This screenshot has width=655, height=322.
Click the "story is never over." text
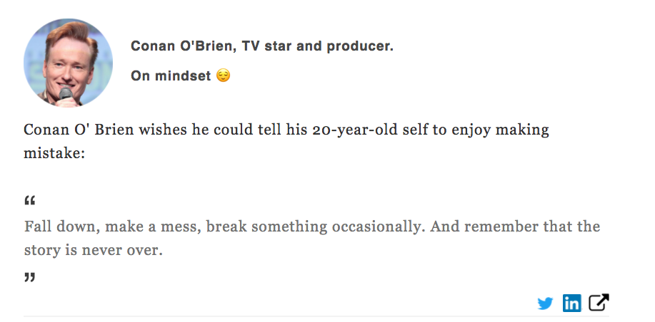pyautogui.click(x=93, y=250)
